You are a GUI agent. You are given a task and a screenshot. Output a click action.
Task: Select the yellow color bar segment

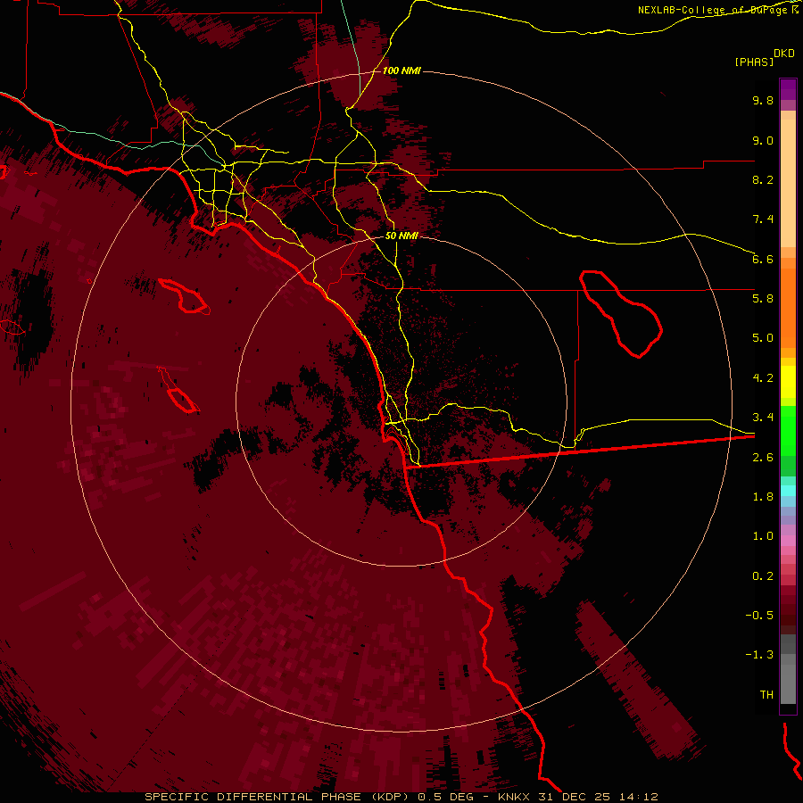coord(788,381)
